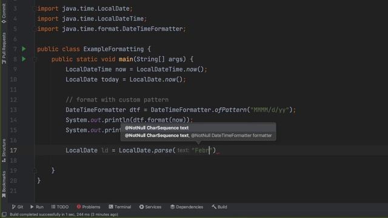Open the Problems tool window
This screenshot has width=388, height=218.
(x=89, y=207)
